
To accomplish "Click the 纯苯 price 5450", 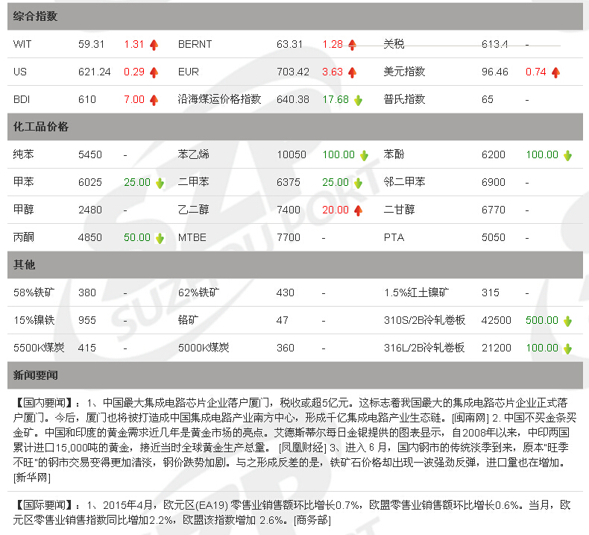I will click(90, 154).
